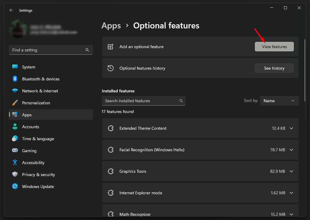Click the magnifier icon in Find a setting

[87, 50]
